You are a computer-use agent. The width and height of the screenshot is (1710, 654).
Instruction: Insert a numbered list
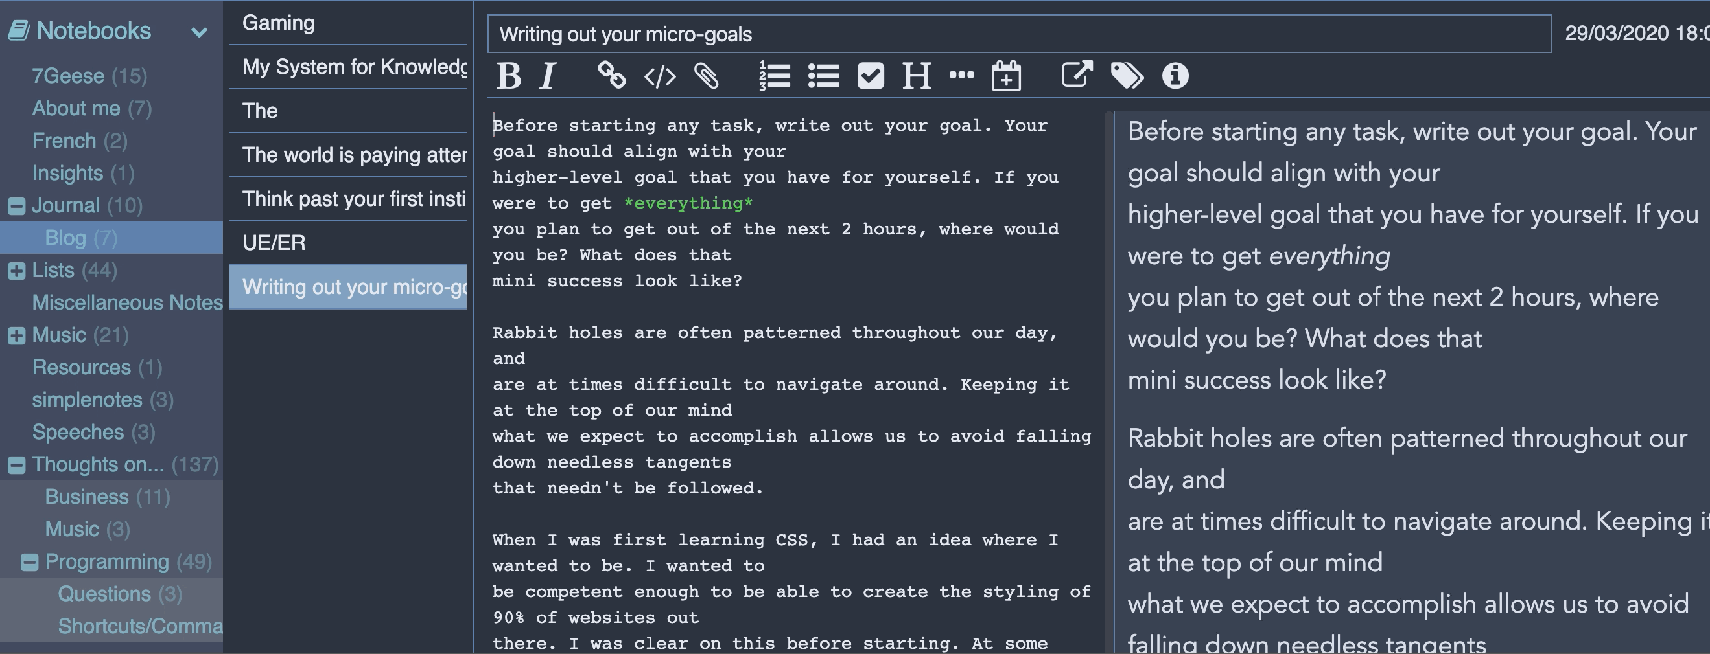[774, 76]
